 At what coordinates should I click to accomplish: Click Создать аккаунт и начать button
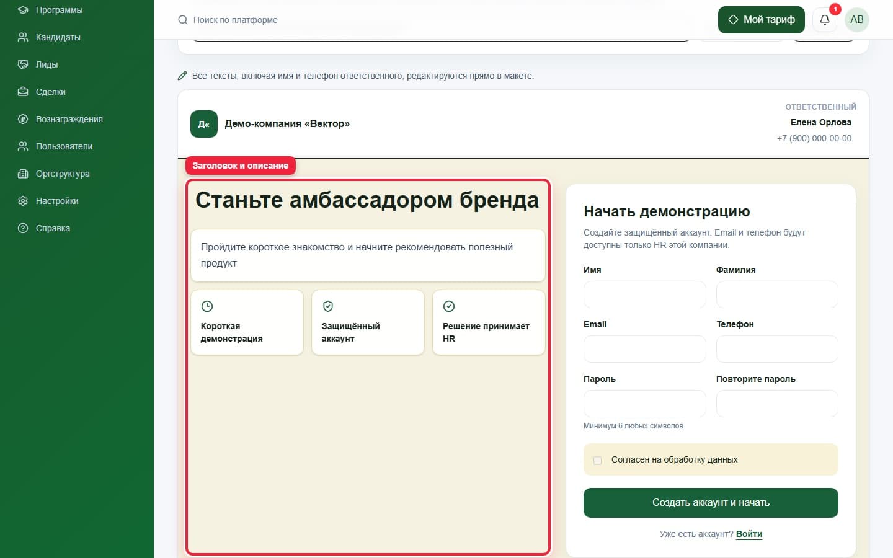(x=711, y=503)
